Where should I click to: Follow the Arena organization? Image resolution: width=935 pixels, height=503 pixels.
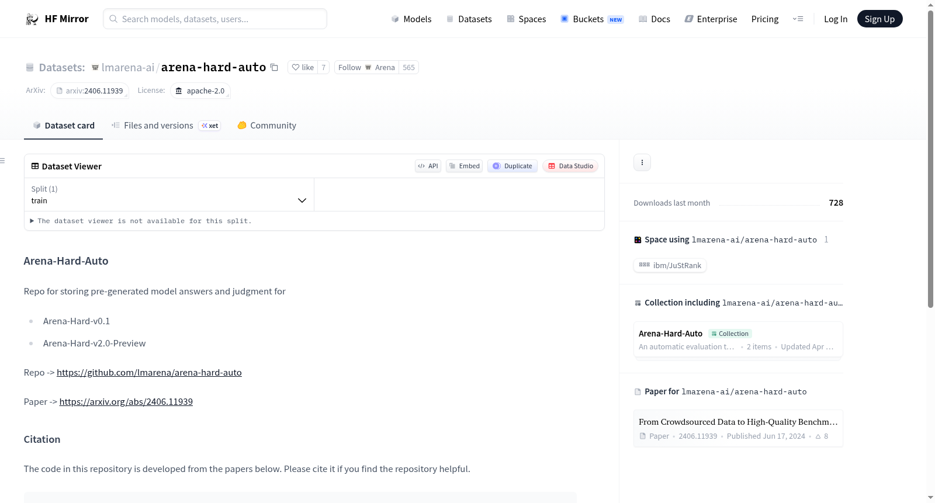pyautogui.click(x=366, y=68)
